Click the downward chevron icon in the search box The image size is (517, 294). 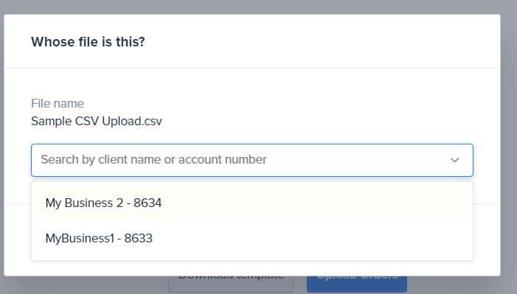pos(455,160)
